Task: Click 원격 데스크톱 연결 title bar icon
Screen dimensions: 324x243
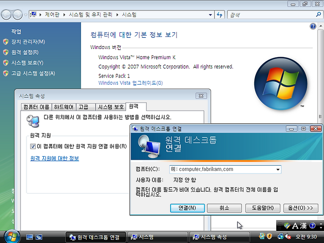Action: pyautogui.click(x=135, y=129)
